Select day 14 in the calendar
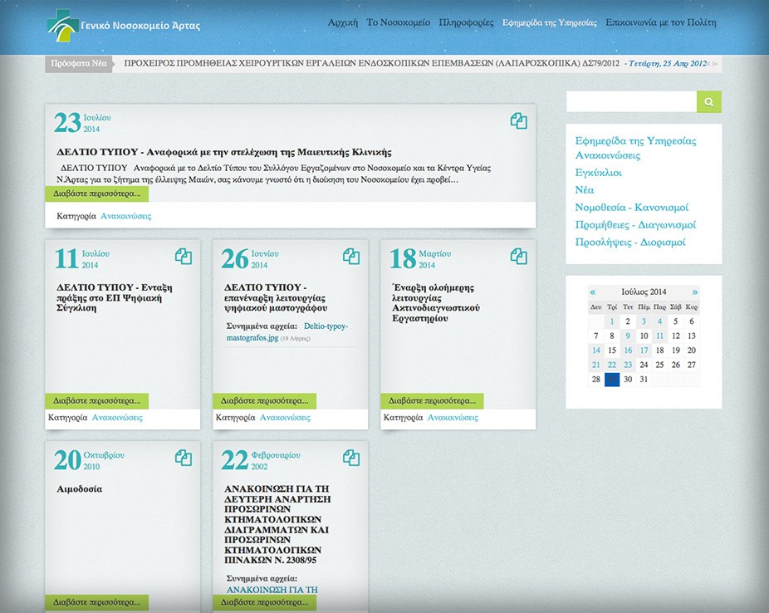The height and width of the screenshot is (613, 769). tap(596, 351)
